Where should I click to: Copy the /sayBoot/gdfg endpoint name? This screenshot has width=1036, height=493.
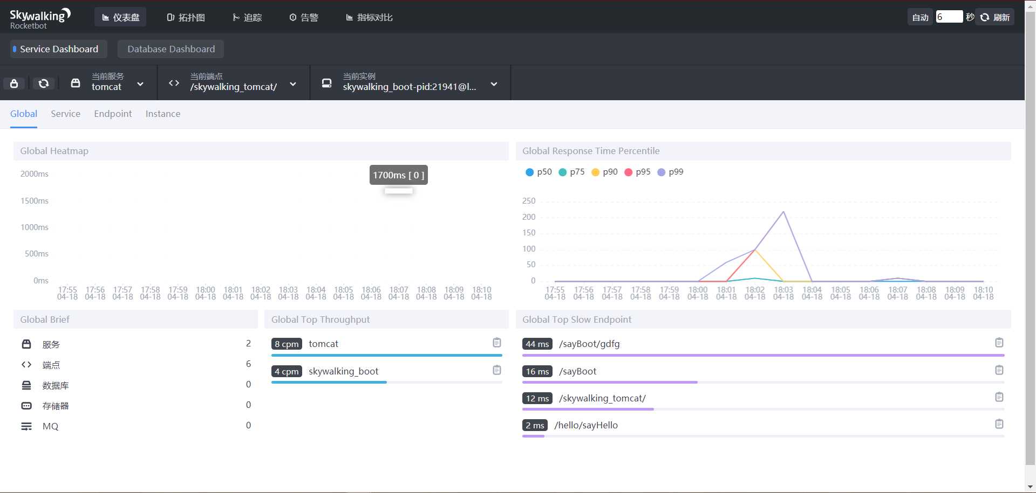pyautogui.click(x=999, y=343)
